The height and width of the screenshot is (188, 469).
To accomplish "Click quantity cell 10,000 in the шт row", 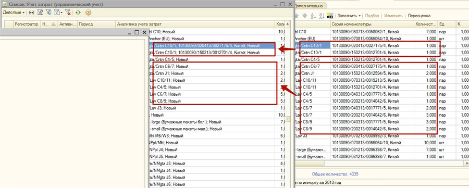I will coord(426,143).
